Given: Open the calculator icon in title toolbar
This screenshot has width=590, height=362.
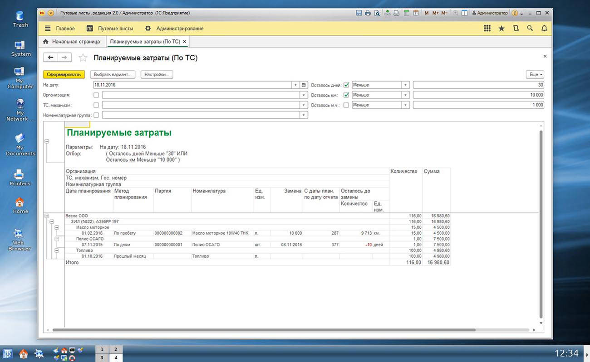Looking at the screenshot, I should click(407, 13).
